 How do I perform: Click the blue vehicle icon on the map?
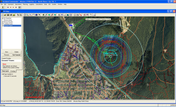[71, 25]
